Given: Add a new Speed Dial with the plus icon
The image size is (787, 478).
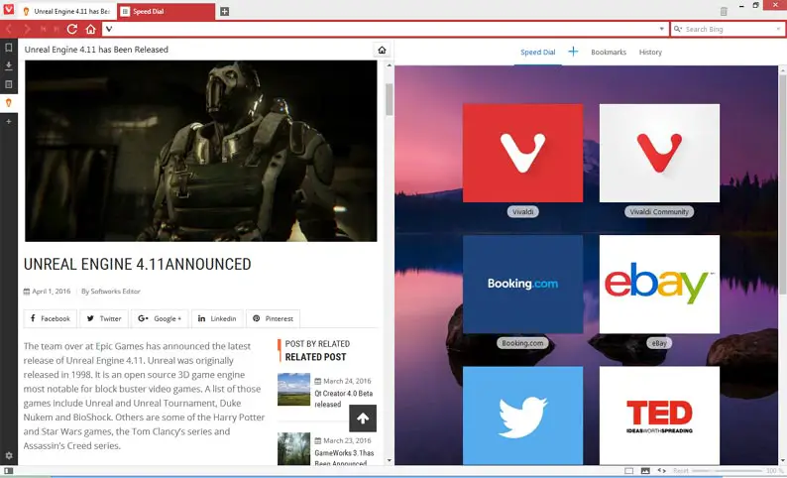Looking at the screenshot, I should point(573,52).
